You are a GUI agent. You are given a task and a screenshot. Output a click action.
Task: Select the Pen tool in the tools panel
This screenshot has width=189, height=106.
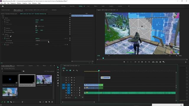pyautogui.click(x=58, y=80)
